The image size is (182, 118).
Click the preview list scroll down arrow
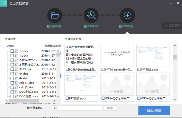[x=175, y=100]
